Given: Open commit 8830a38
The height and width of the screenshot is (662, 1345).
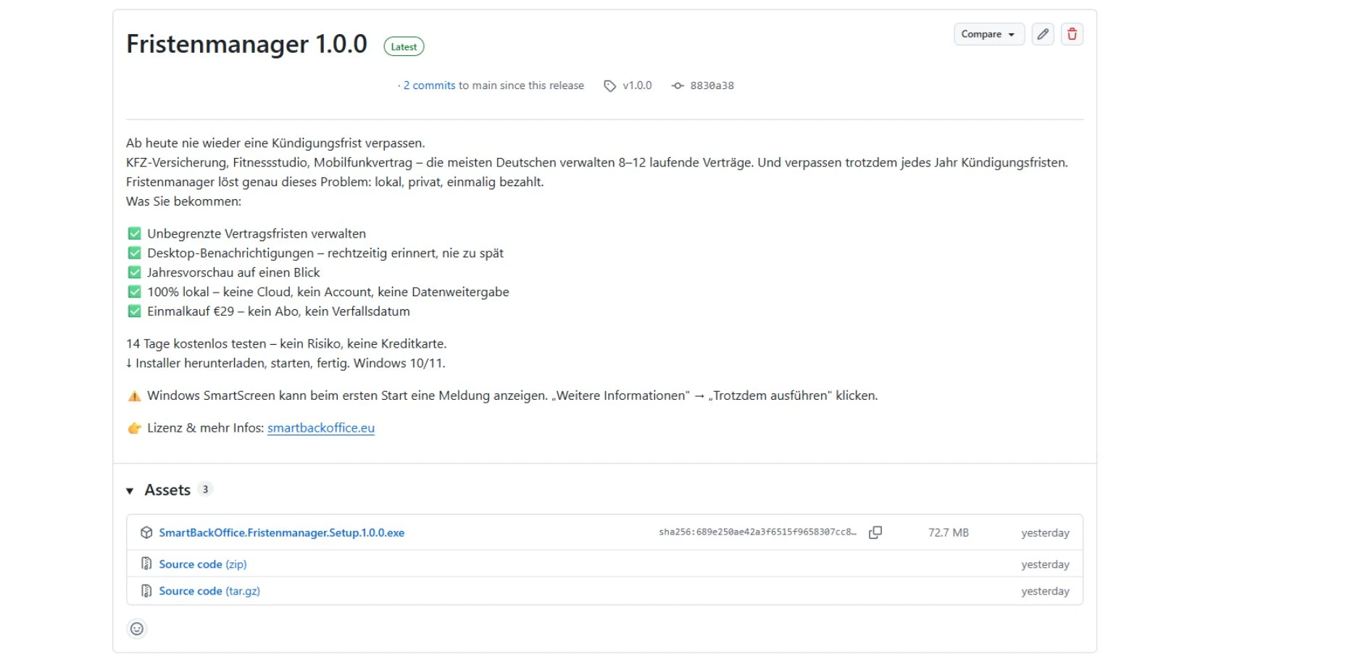Looking at the screenshot, I should pyautogui.click(x=712, y=85).
